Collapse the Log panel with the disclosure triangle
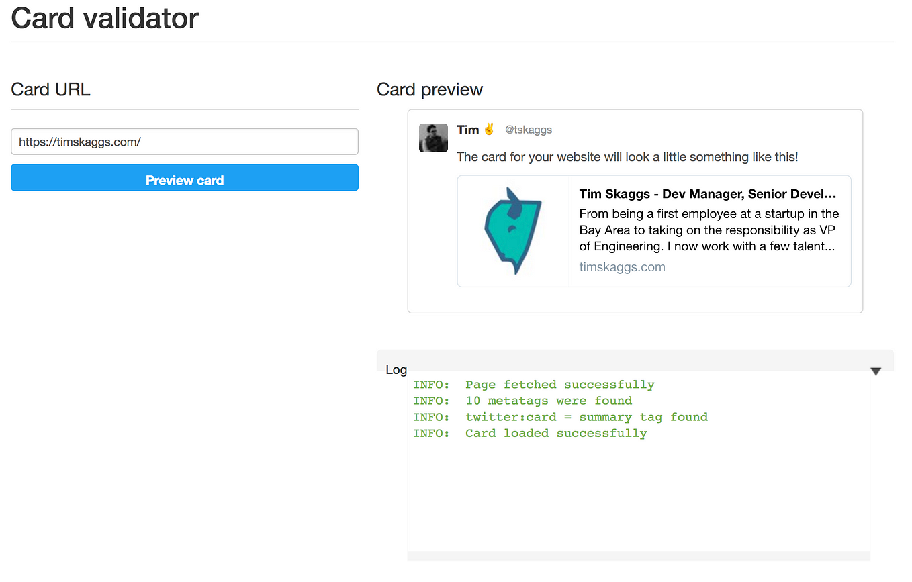Screen dimensions: 912x582 tap(875, 370)
